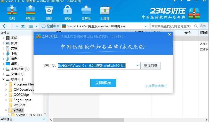The width and height of the screenshot is (209, 122).
Task: Open 高级 advanced search link
Action: pos(203,26)
